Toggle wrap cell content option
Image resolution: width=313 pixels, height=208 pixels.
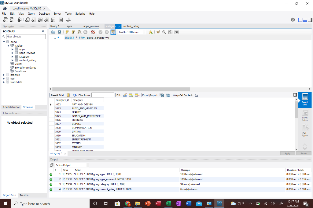pyautogui.click(x=197, y=95)
